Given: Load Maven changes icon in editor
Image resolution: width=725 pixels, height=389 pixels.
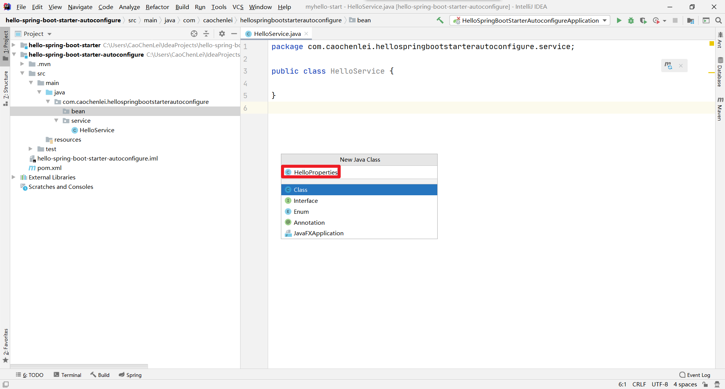Looking at the screenshot, I should 668,66.
